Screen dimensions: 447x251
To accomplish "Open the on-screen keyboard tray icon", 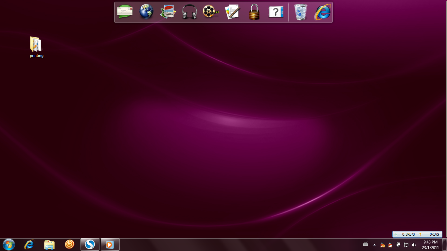I will tap(366, 244).
